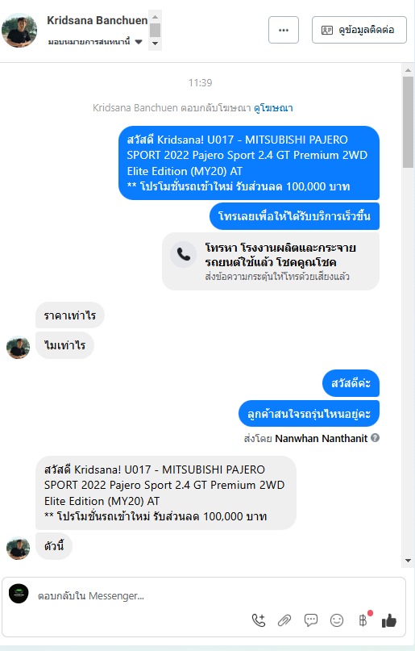This screenshot has height=651, width=415.
Task: Click the header scroll-down arrow near the name
Action: 155,44
